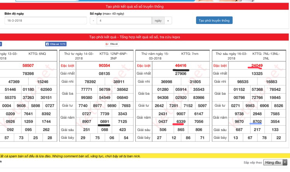The height and width of the screenshot is (172, 290).
Task: Click special prize number 90354
Action: [x=104, y=66]
